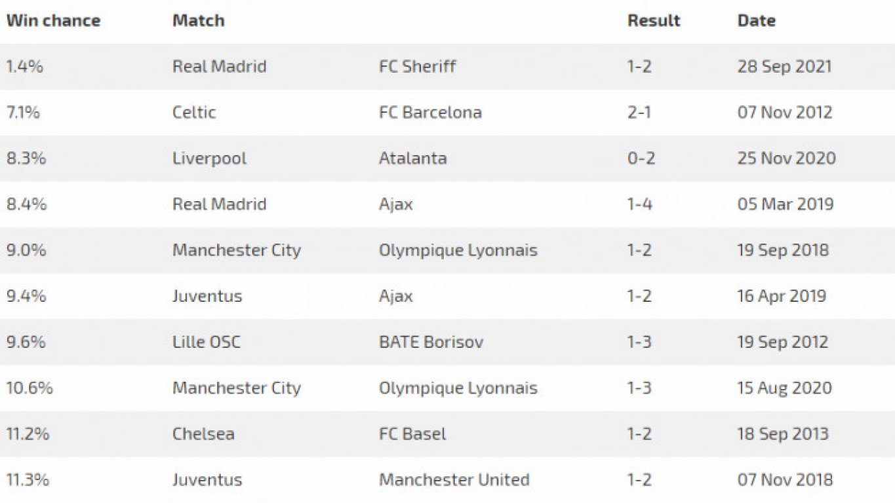Click BATE Borisov team name
Image resolution: width=895 pixels, height=503 pixels.
pos(431,342)
